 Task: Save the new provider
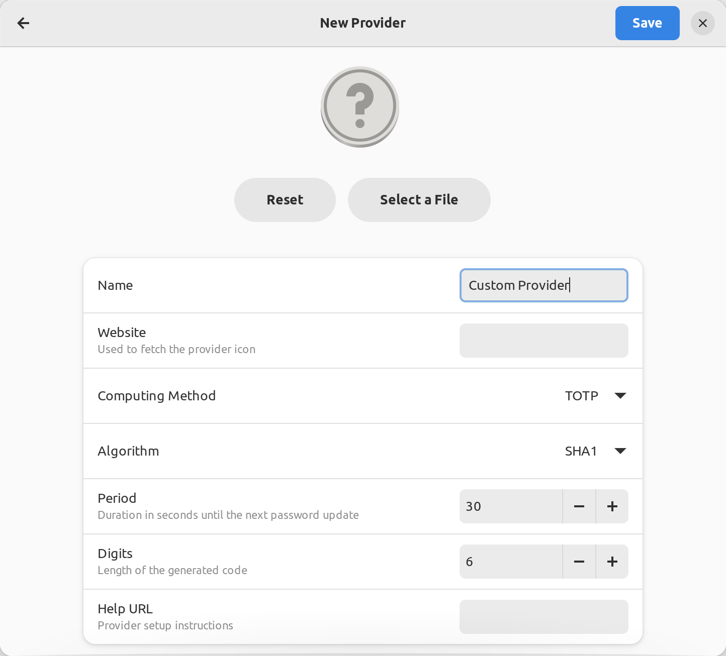pyautogui.click(x=647, y=23)
